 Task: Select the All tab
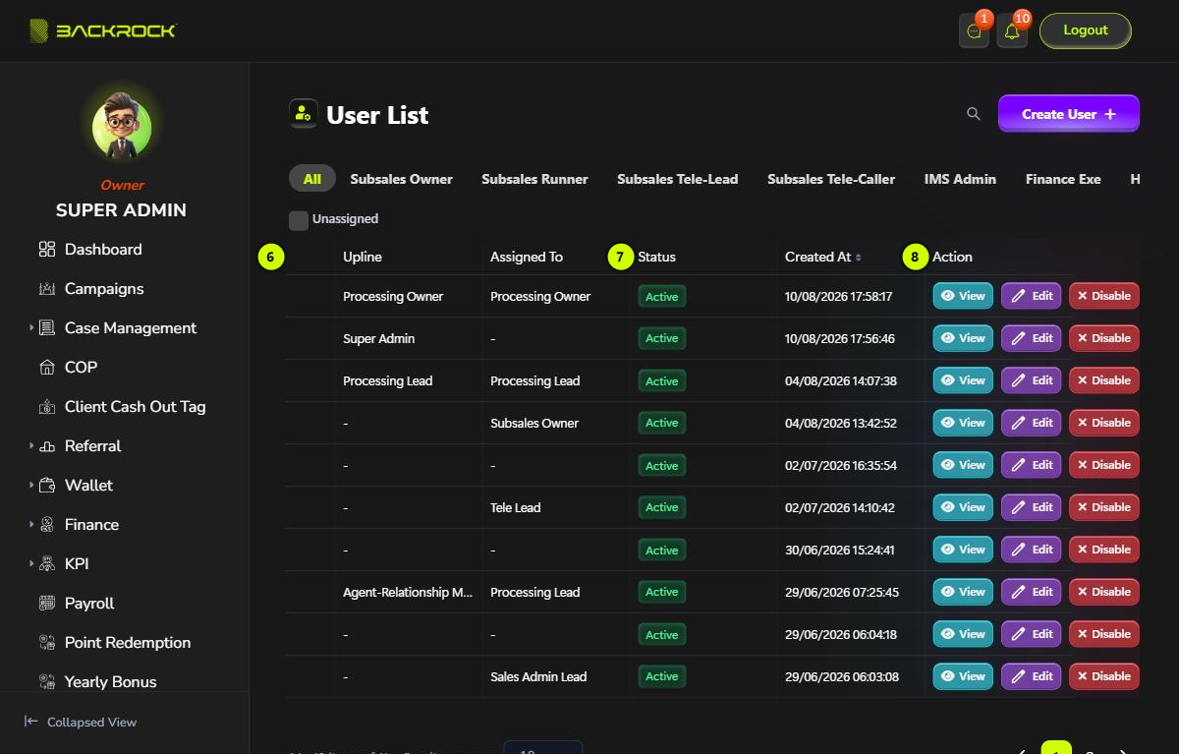click(x=312, y=179)
